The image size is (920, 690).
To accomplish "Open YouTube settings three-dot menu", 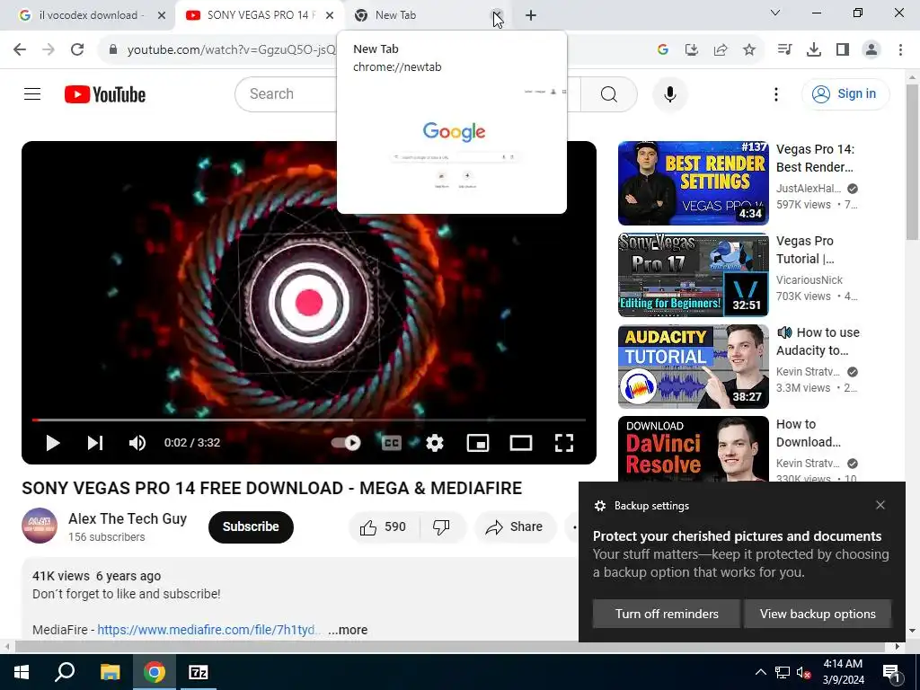I will tap(775, 93).
